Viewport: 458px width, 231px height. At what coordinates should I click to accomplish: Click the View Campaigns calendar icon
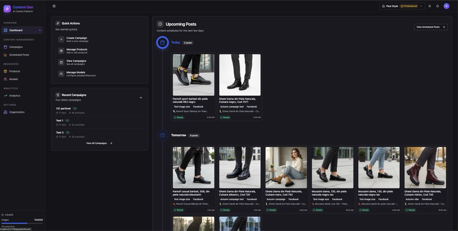[x=61, y=62]
